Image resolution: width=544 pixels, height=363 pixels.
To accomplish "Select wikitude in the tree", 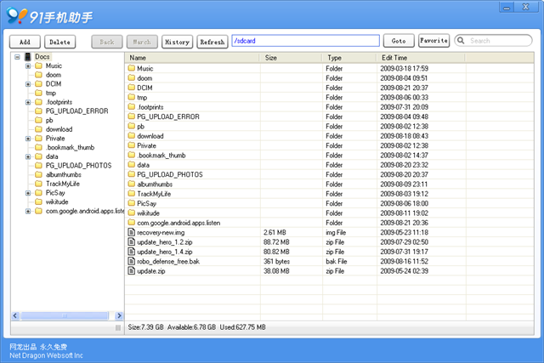I will click(x=57, y=202).
